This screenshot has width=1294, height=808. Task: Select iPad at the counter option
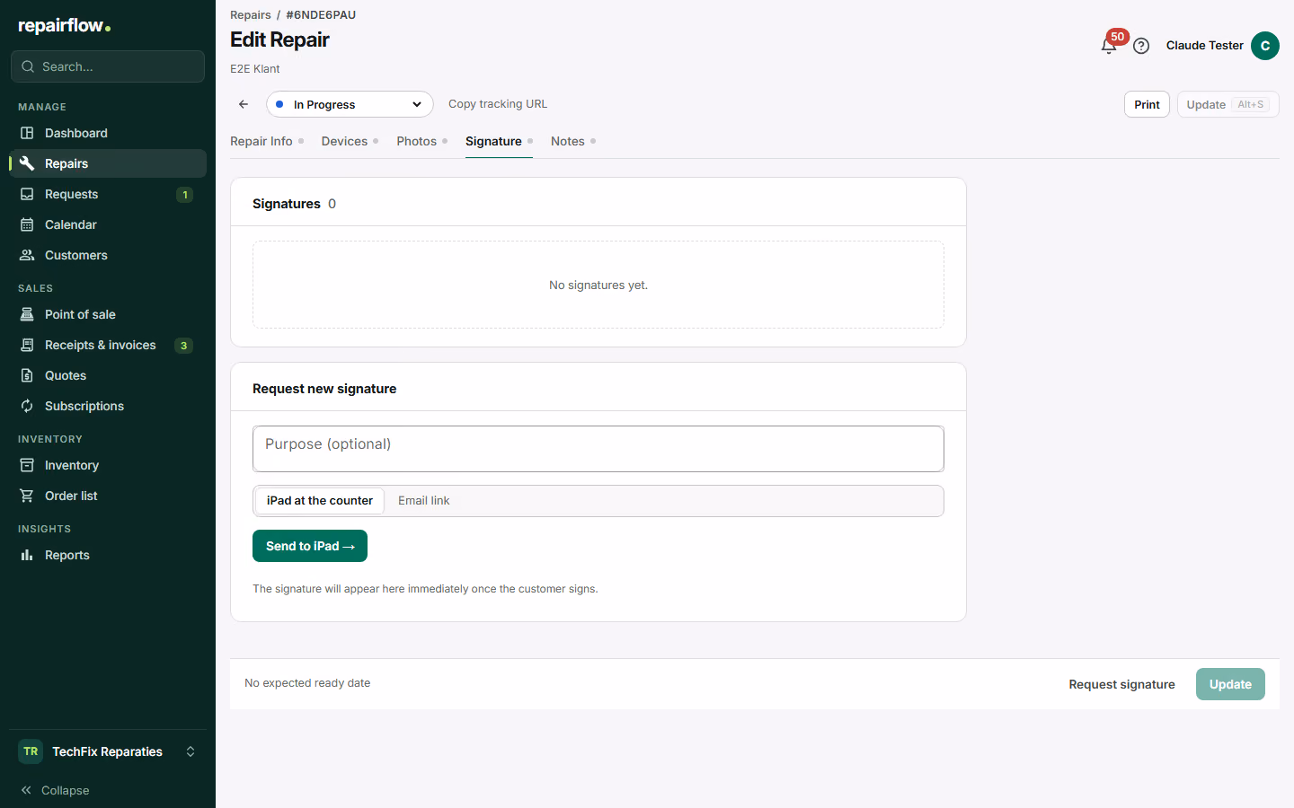click(320, 501)
